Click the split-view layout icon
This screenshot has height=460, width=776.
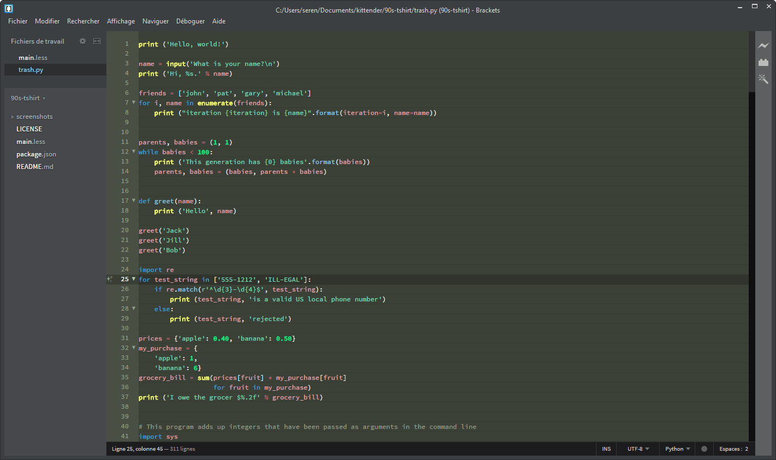[x=97, y=41]
